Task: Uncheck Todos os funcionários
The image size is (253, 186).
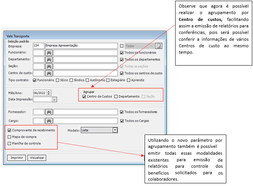Action: [x=122, y=53]
